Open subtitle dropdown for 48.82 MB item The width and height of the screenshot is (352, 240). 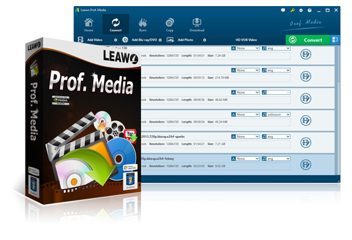click(246, 92)
